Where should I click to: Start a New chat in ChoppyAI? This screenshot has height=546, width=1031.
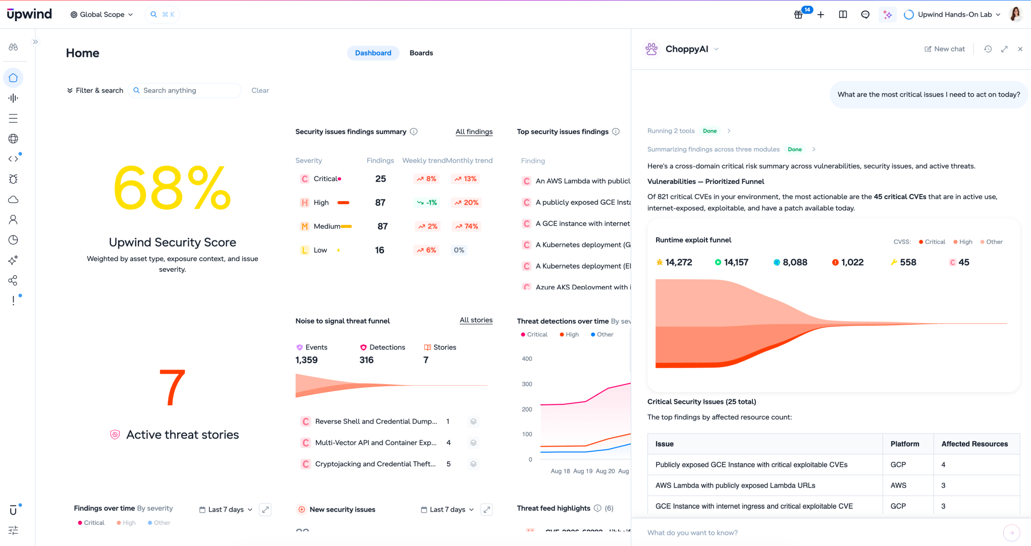944,49
